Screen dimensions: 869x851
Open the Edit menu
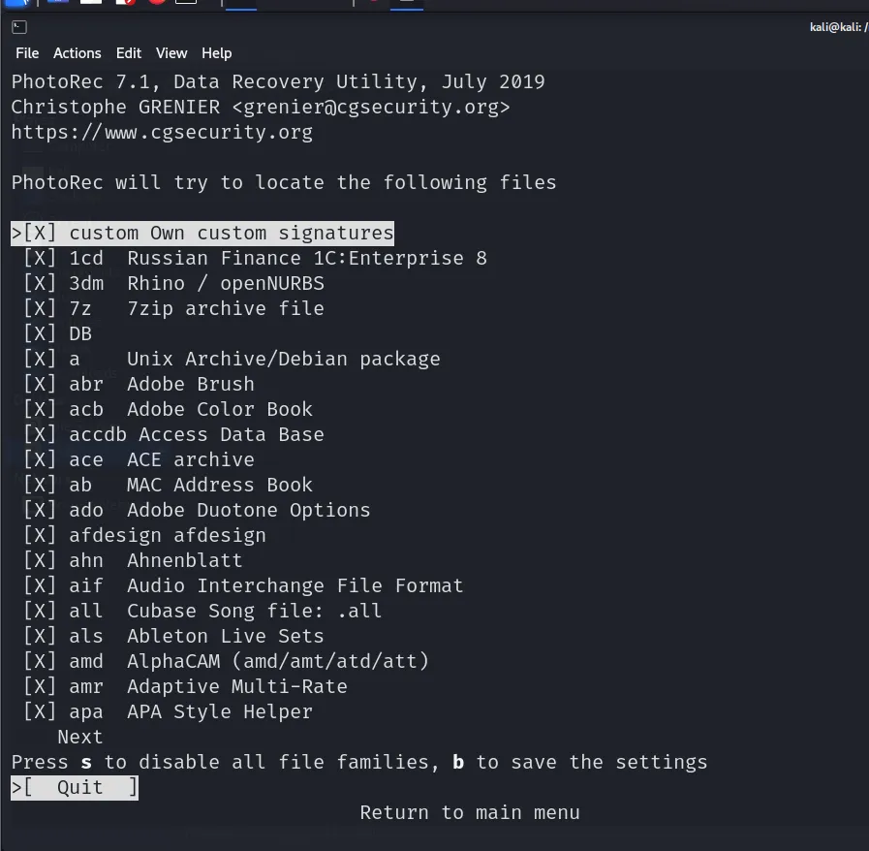[x=129, y=53]
